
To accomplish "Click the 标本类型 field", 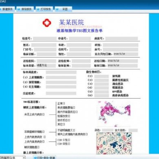I will click(46, 66).
